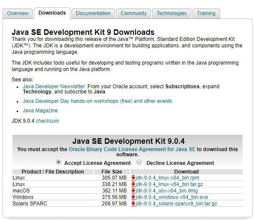
Task: Download jdk-9.0.4_osx-x64_bin.dmg file link
Action: click(x=167, y=191)
